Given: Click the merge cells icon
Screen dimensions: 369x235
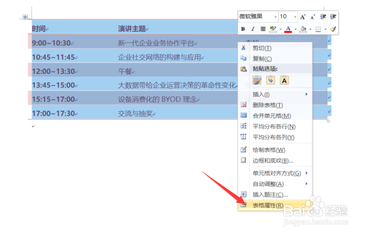Looking at the screenshot, I should pyautogui.click(x=243, y=115).
